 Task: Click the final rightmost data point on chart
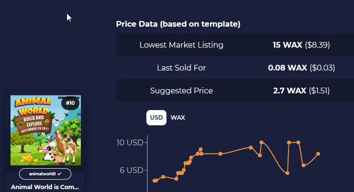coord(318,154)
